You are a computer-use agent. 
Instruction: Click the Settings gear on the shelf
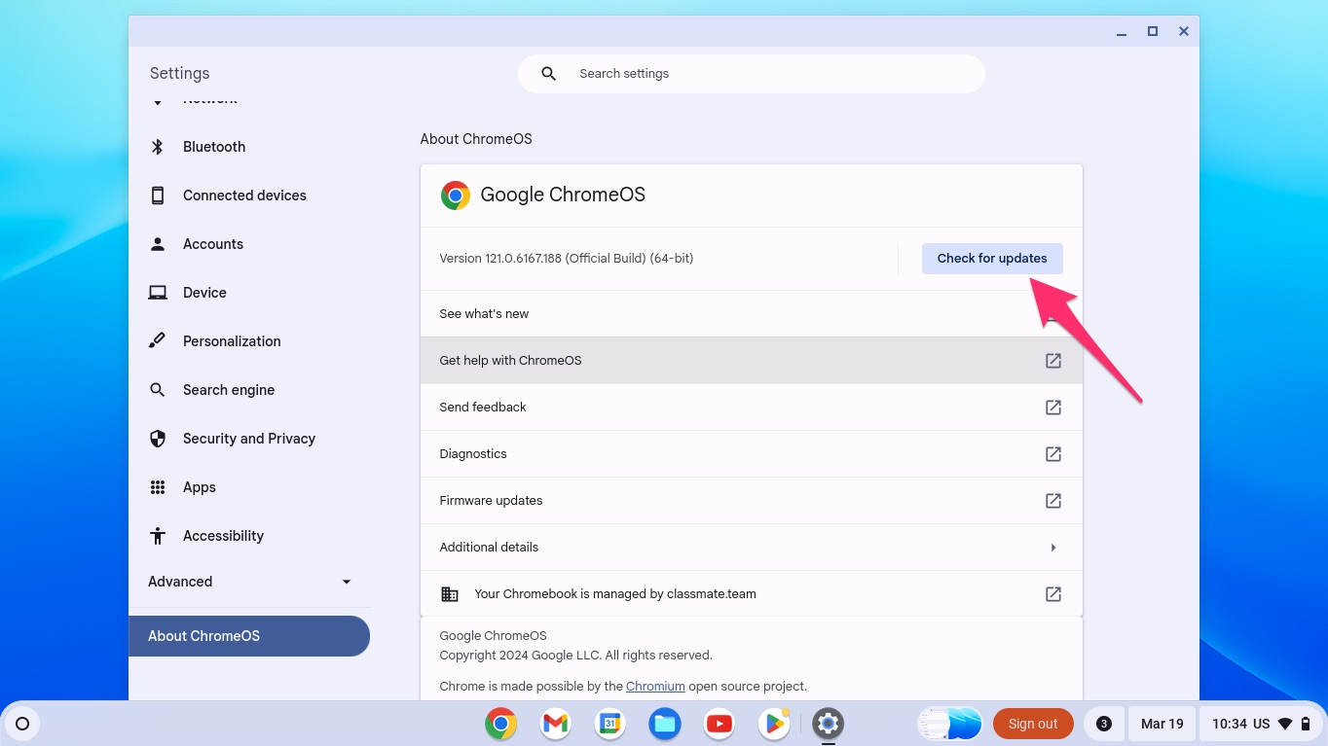coord(829,724)
